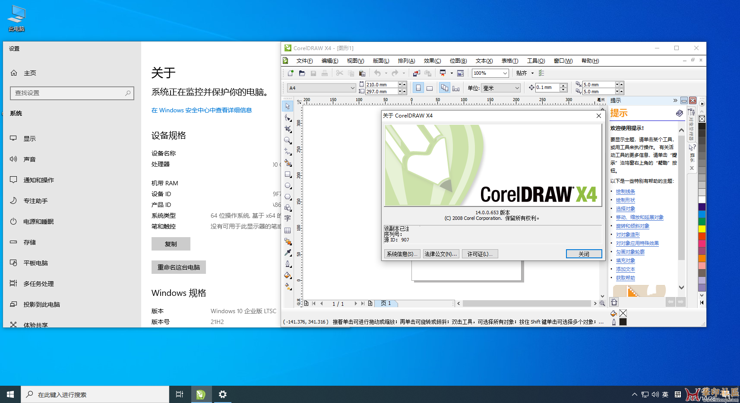
Task: Open the 位图 menu
Action: tap(458, 60)
